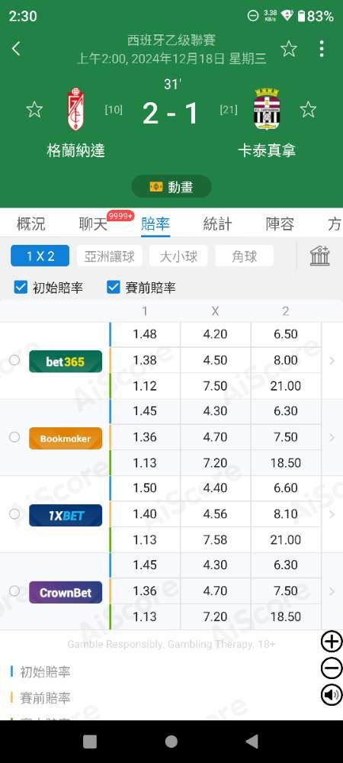Viewport: 343px width, 763px height.
Task: Tap the Gamble Responsibly notice
Action: click(171, 644)
